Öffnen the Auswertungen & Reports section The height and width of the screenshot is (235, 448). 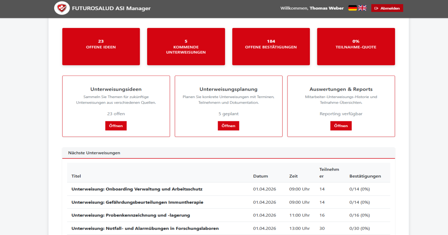340,126
